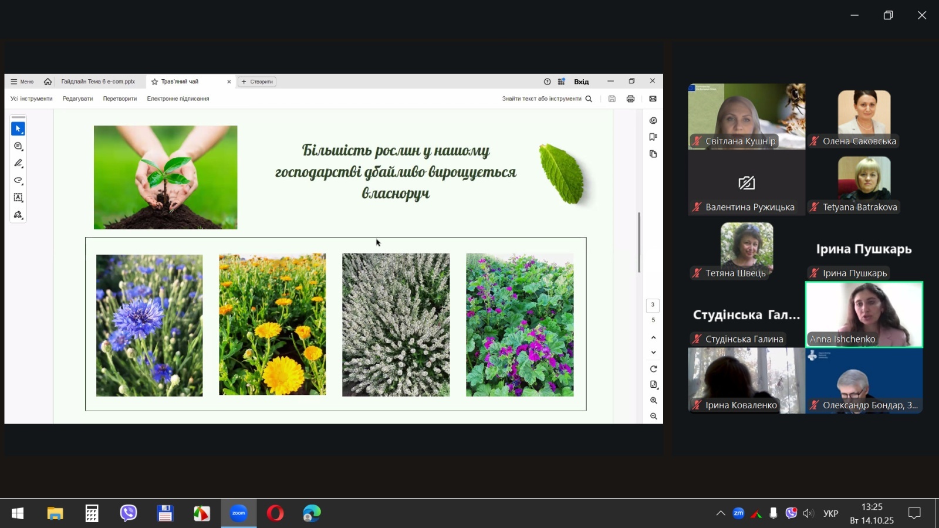The image size is (939, 528).
Task: Zoom in on the document
Action: pos(653,400)
